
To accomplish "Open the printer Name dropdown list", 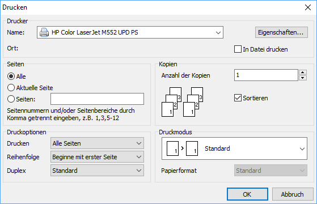I will [x=130, y=32].
